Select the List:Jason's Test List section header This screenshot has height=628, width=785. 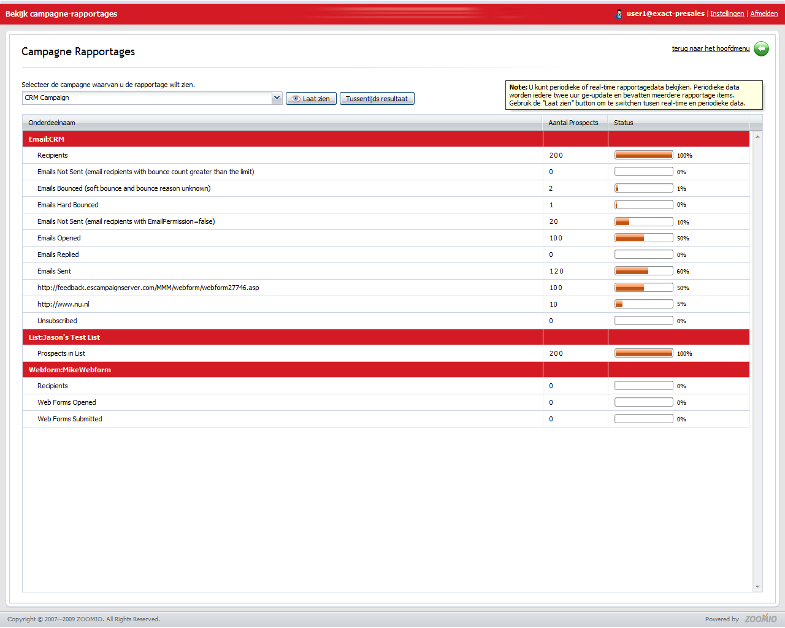386,337
